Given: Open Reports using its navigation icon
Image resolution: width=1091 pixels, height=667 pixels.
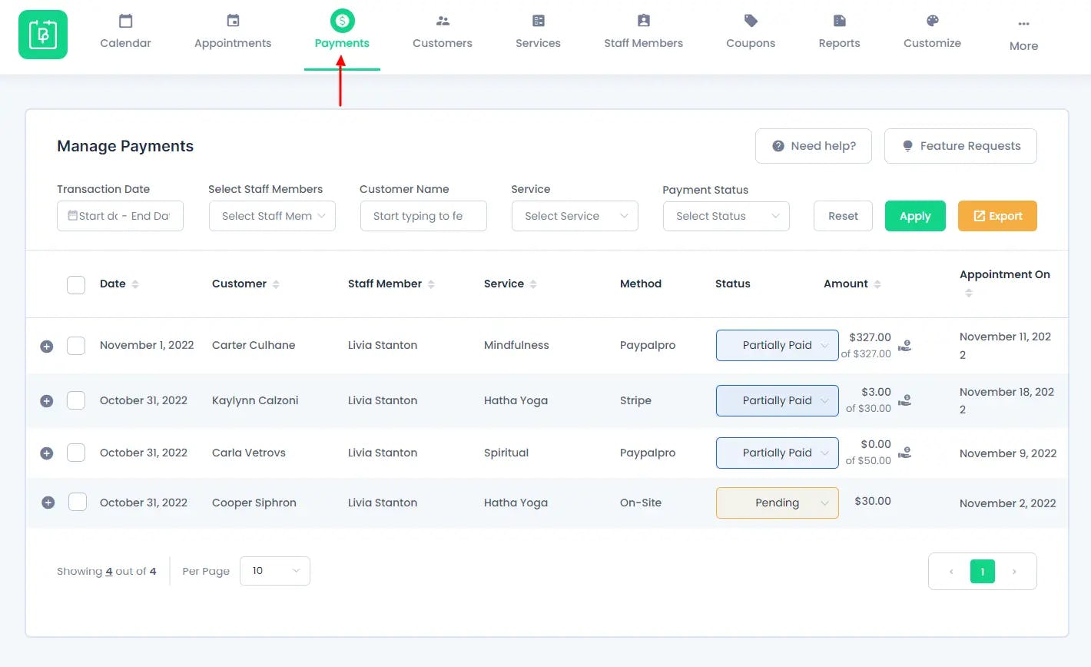Looking at the screenshot, I should click(838, 21).
